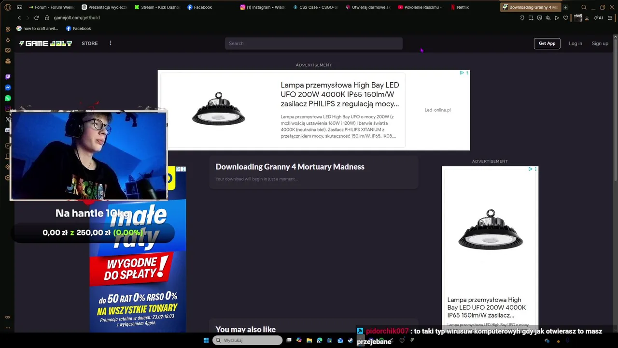618x348 pixels.
Task: Open the AI assistant toolbar button
Action: click(x=598, y=18)
